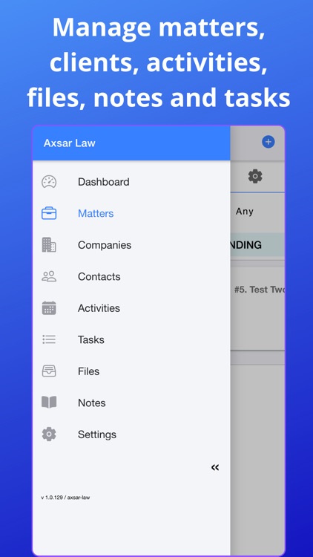The image size is (313, 557).
Task: Click the Axsar Law header title
Action: click(x=70, y=143)
